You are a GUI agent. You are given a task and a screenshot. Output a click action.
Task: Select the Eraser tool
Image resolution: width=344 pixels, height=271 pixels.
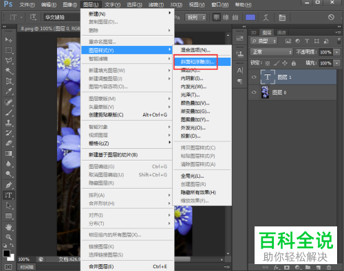click(8, 143)
